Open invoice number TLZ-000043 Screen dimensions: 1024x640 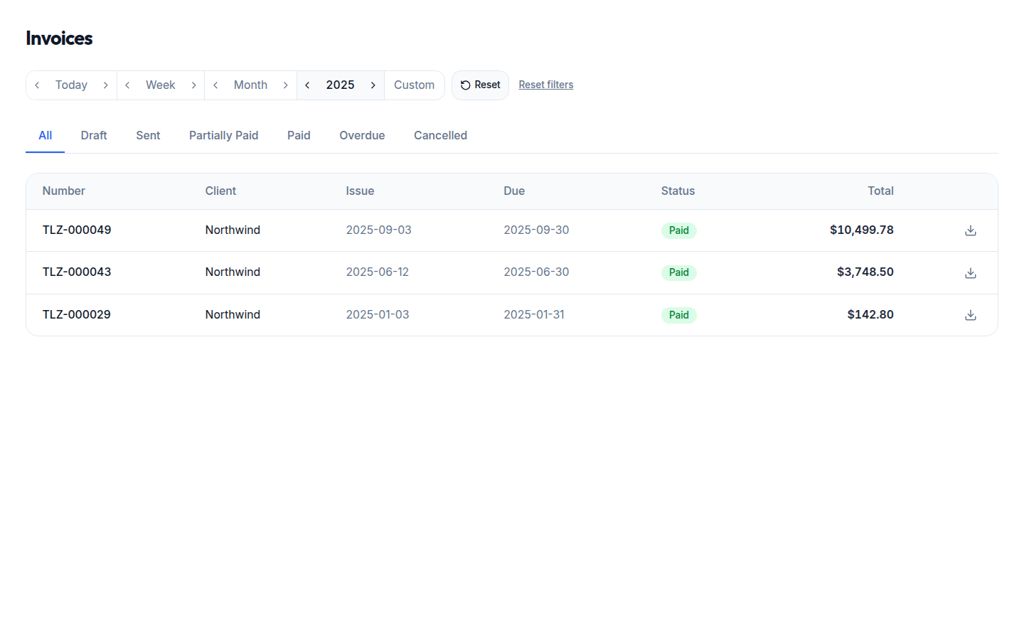click(77, 272)
